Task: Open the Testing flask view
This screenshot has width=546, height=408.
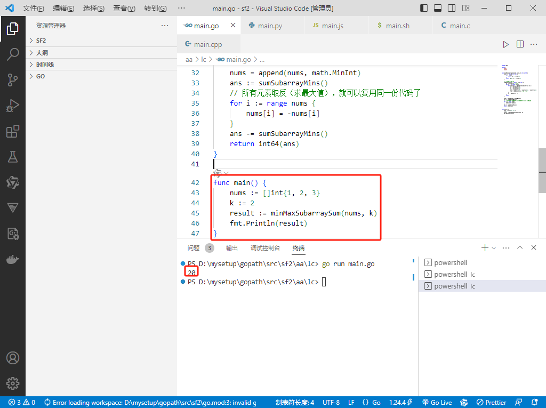Action: coord(13,157)
